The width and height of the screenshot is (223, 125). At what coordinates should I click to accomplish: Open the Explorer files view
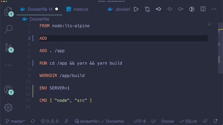pyautogui.click(x=8, y=11)
